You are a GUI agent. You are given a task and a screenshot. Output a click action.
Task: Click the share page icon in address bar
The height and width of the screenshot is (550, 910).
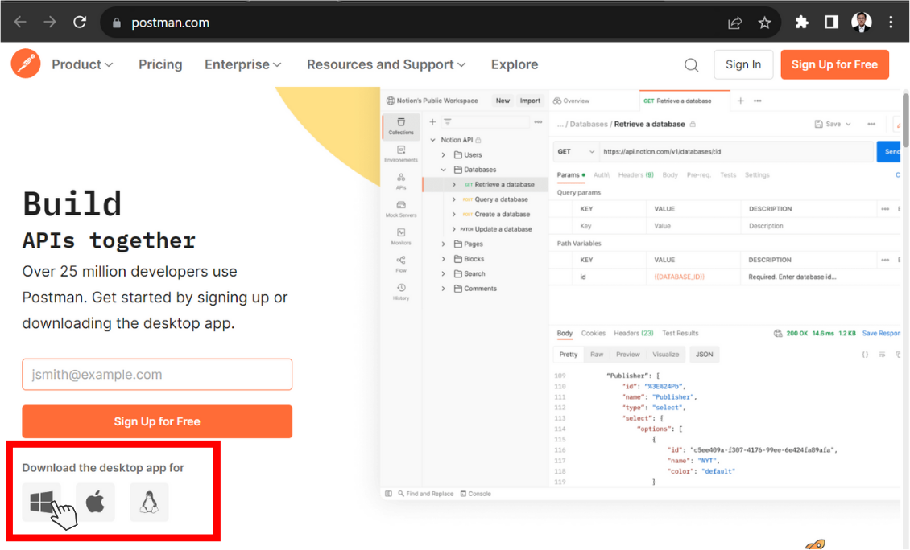click(734, 23)
